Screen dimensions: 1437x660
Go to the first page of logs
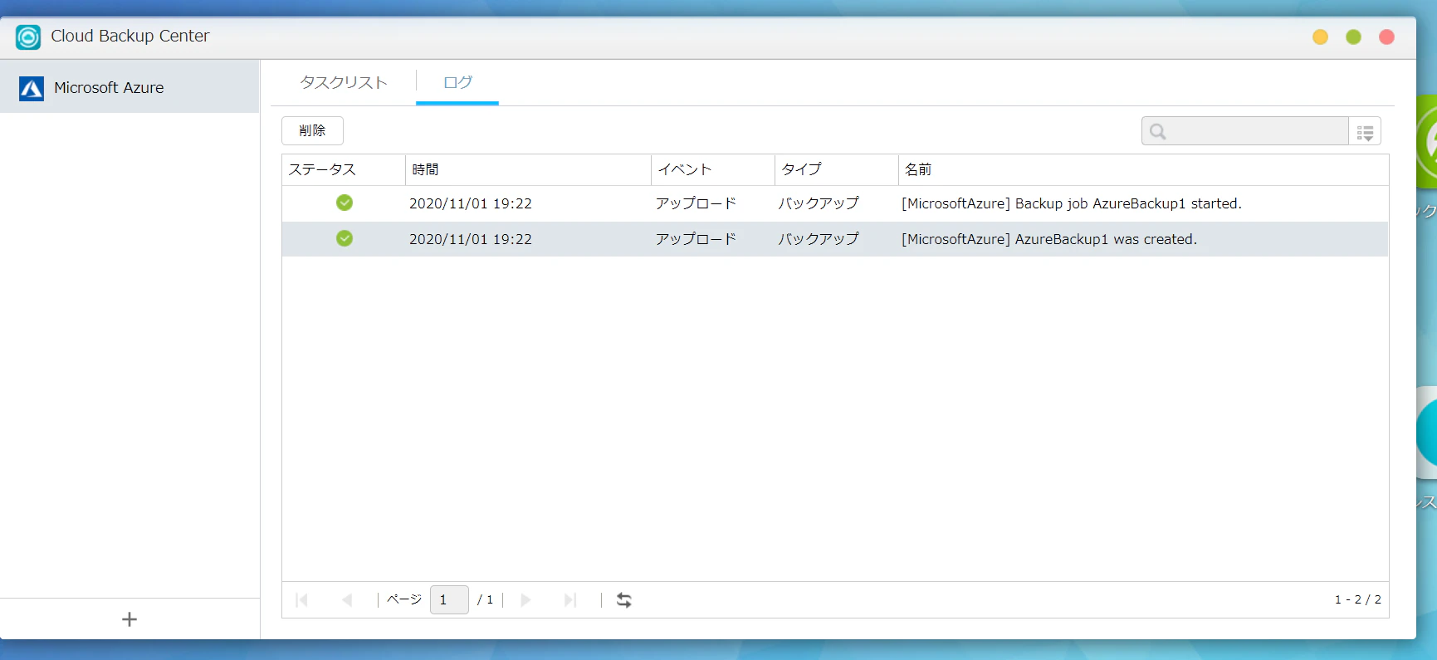point(302,599)
